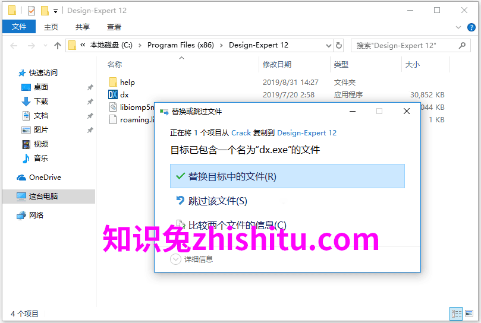
Task: Open recent locations dropdown arrow
Action: (45, 46)
